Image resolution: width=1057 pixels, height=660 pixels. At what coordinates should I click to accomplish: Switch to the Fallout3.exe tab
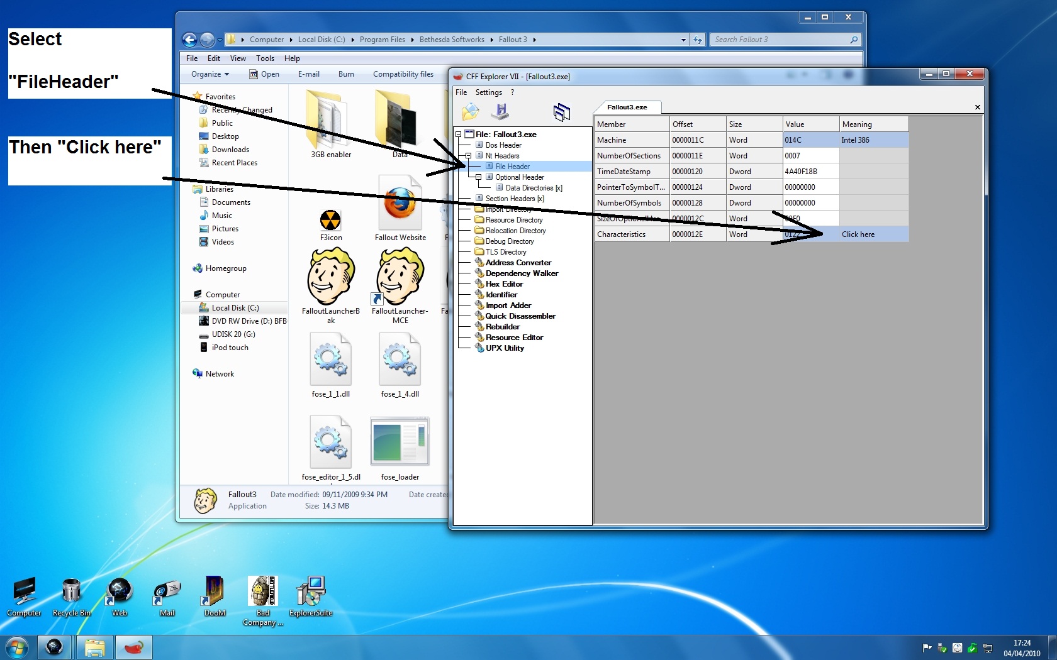pyautogui.click(x=627, y=107)
